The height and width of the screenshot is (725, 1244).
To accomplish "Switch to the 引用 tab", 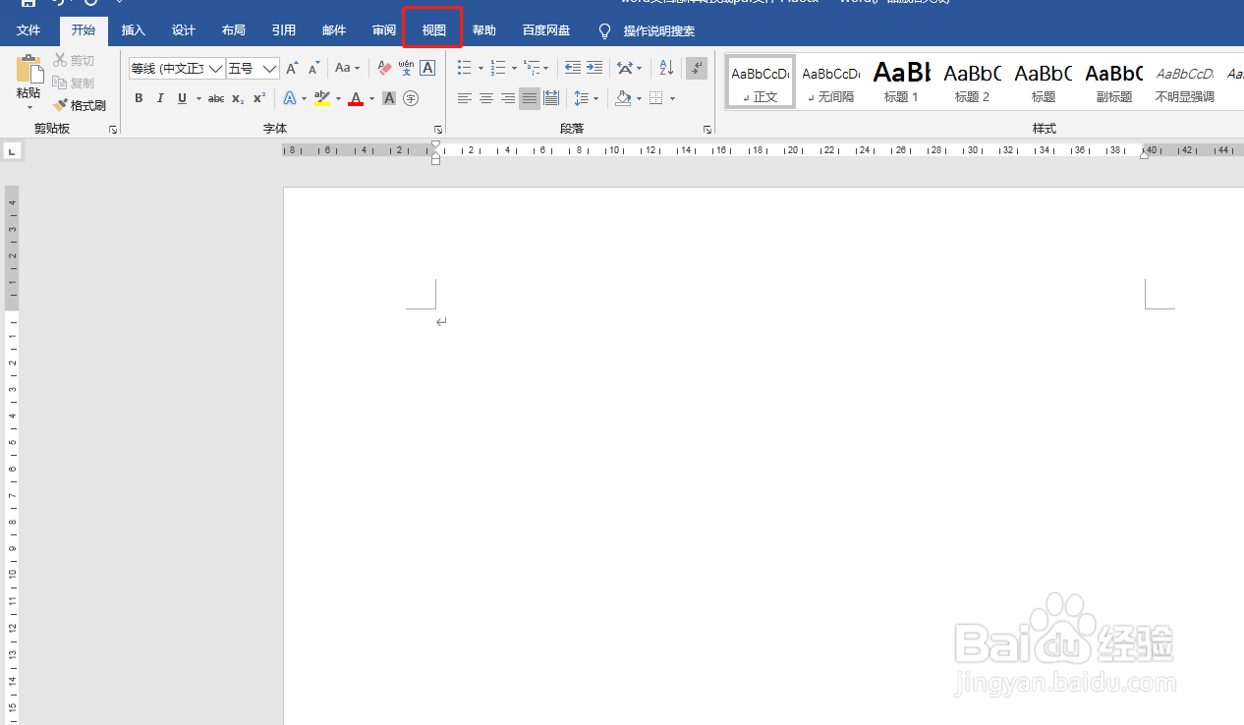I will point(284,30).
